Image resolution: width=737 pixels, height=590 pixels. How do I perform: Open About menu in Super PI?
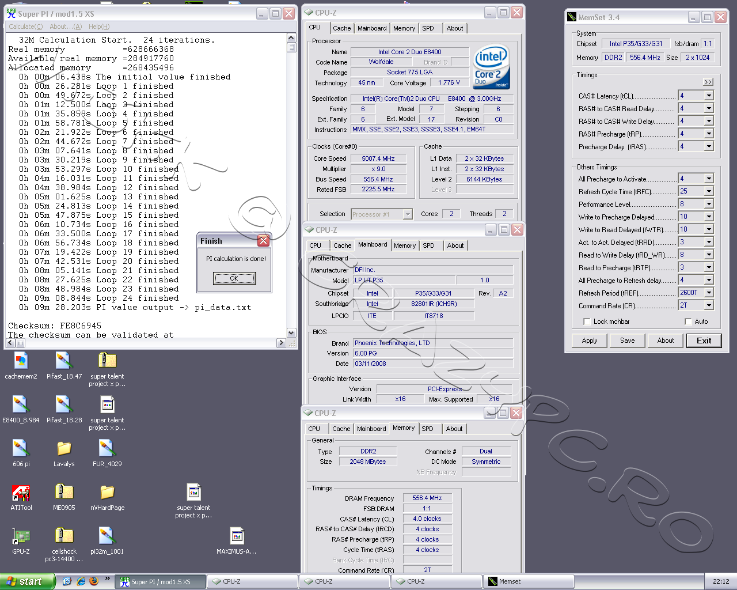coord(66,27)
